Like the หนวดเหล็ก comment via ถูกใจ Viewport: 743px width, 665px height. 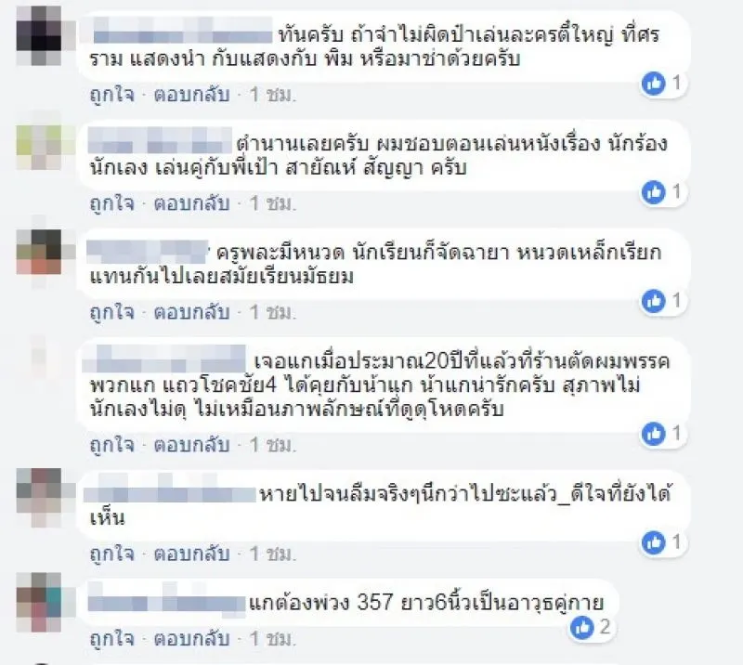(111, 312)
